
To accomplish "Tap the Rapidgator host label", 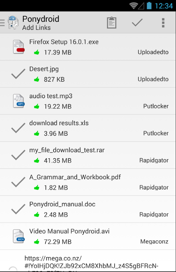I will 154,160.
